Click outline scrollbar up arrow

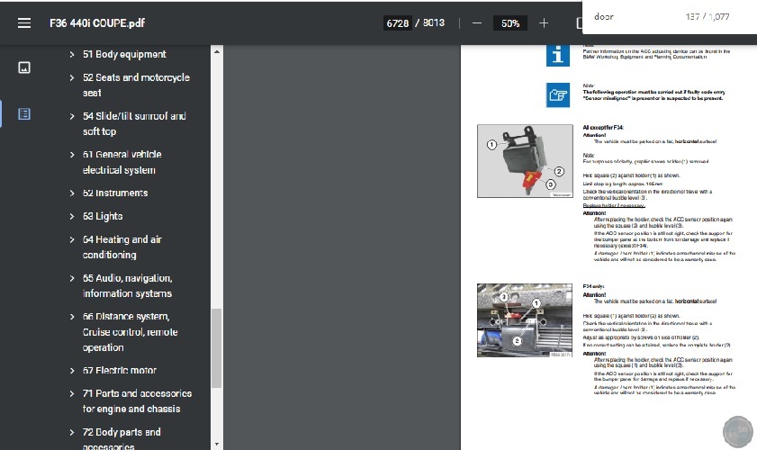click(217, 51)
